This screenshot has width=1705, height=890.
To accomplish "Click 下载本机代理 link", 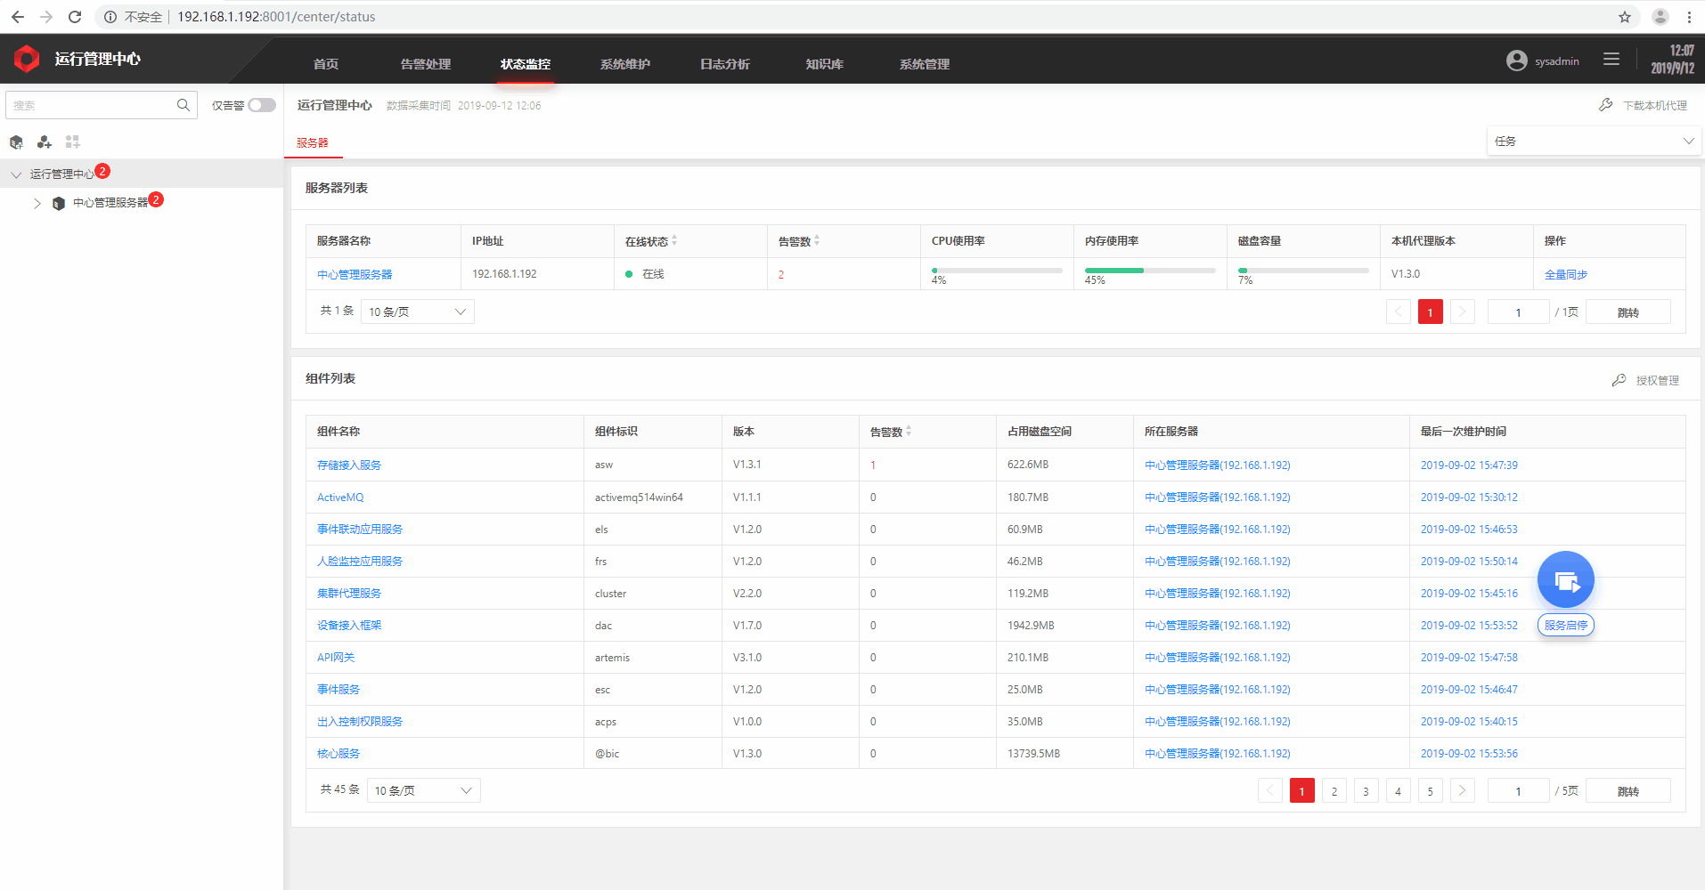I will coord(1655,105).
